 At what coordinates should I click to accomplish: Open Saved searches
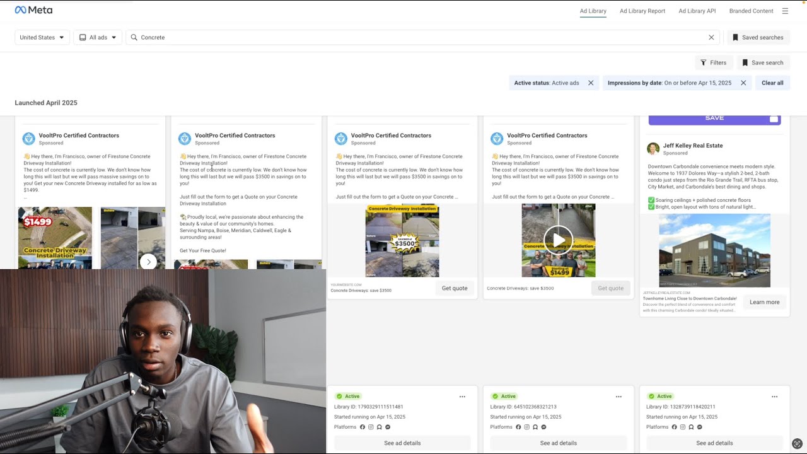[x=758, y=37]
